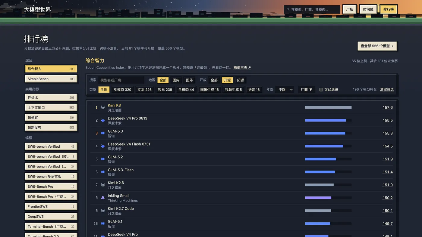The width and height of the screenshot is (422, 237).
Task: Filter type to 视觉 239
Action: tap(165, 90)
